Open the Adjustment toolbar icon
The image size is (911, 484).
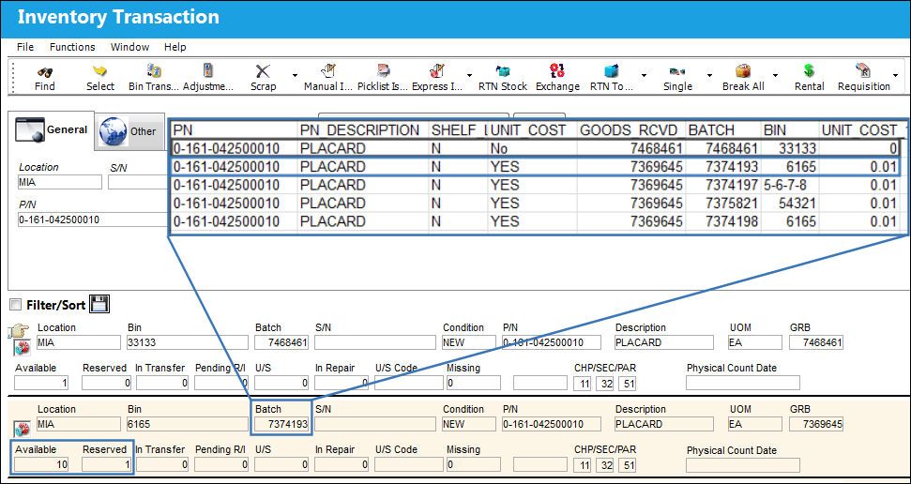coord(208,71)
